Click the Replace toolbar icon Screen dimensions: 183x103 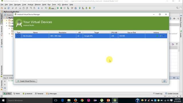(34, 8)
